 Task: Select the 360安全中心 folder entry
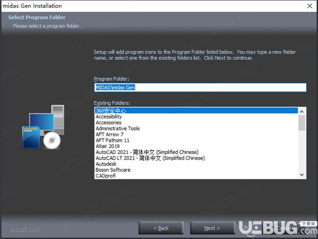(196, 111)
